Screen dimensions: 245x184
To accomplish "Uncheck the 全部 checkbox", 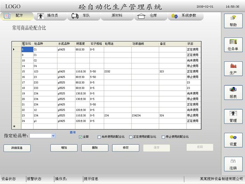I will coord(80,137).
